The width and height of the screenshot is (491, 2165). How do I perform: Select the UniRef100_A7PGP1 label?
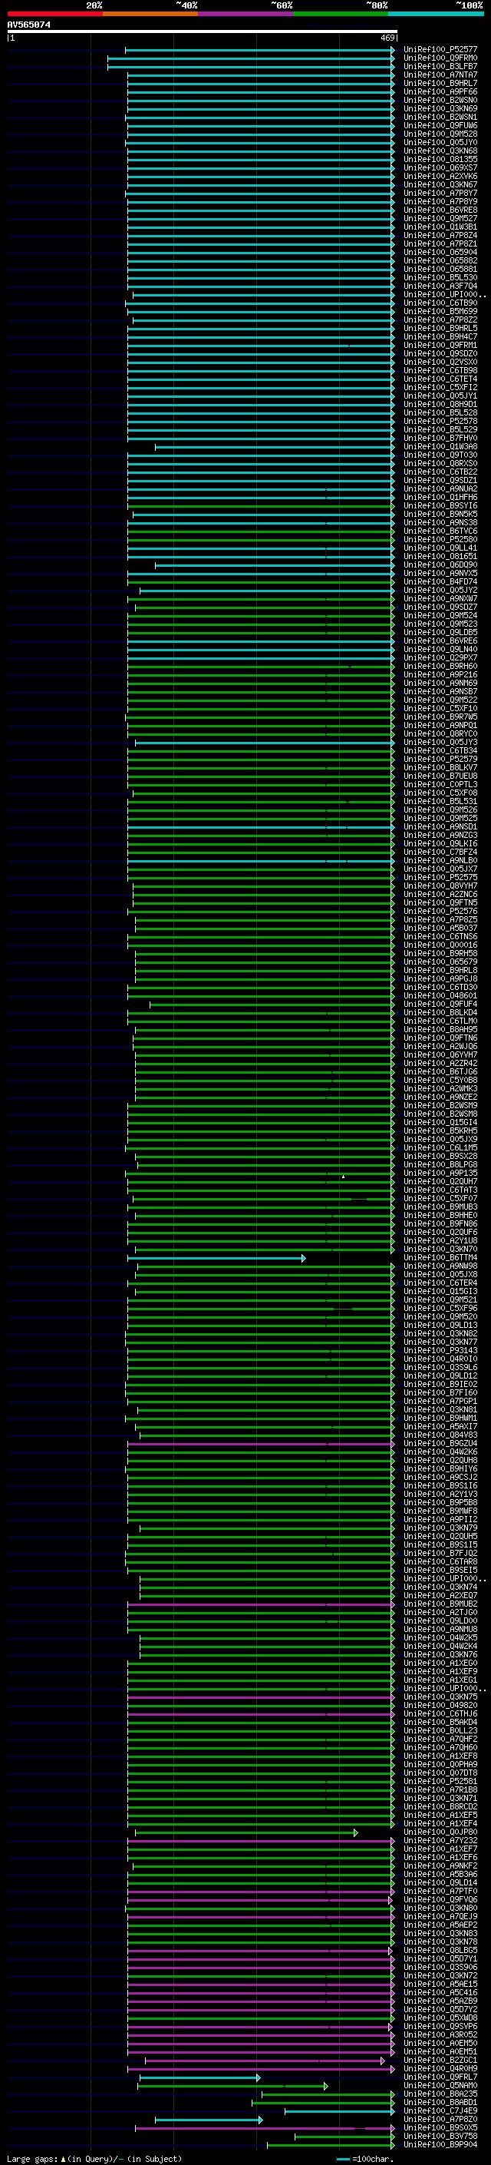[440, 1401]
